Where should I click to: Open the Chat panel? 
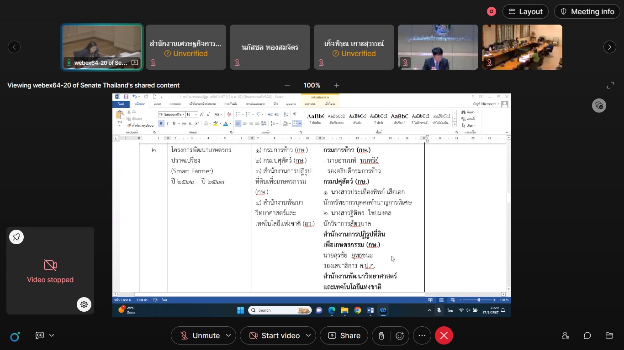coord(587,336)
